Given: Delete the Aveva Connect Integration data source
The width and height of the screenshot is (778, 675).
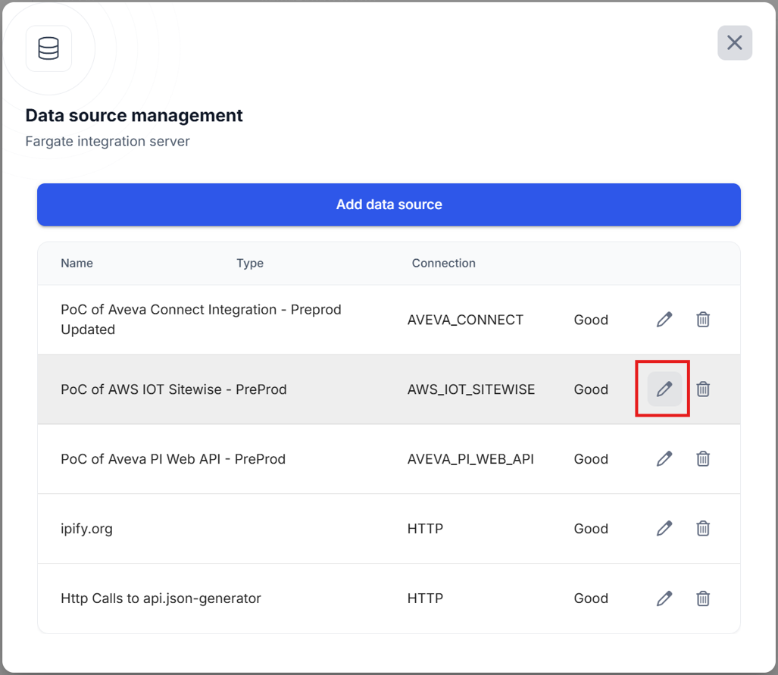Looking at the screenshot, I should pyautogui.click(x=703, y=320).
